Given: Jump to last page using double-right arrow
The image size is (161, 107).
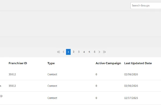Looking at the screenshot, I should coord(104,52).
